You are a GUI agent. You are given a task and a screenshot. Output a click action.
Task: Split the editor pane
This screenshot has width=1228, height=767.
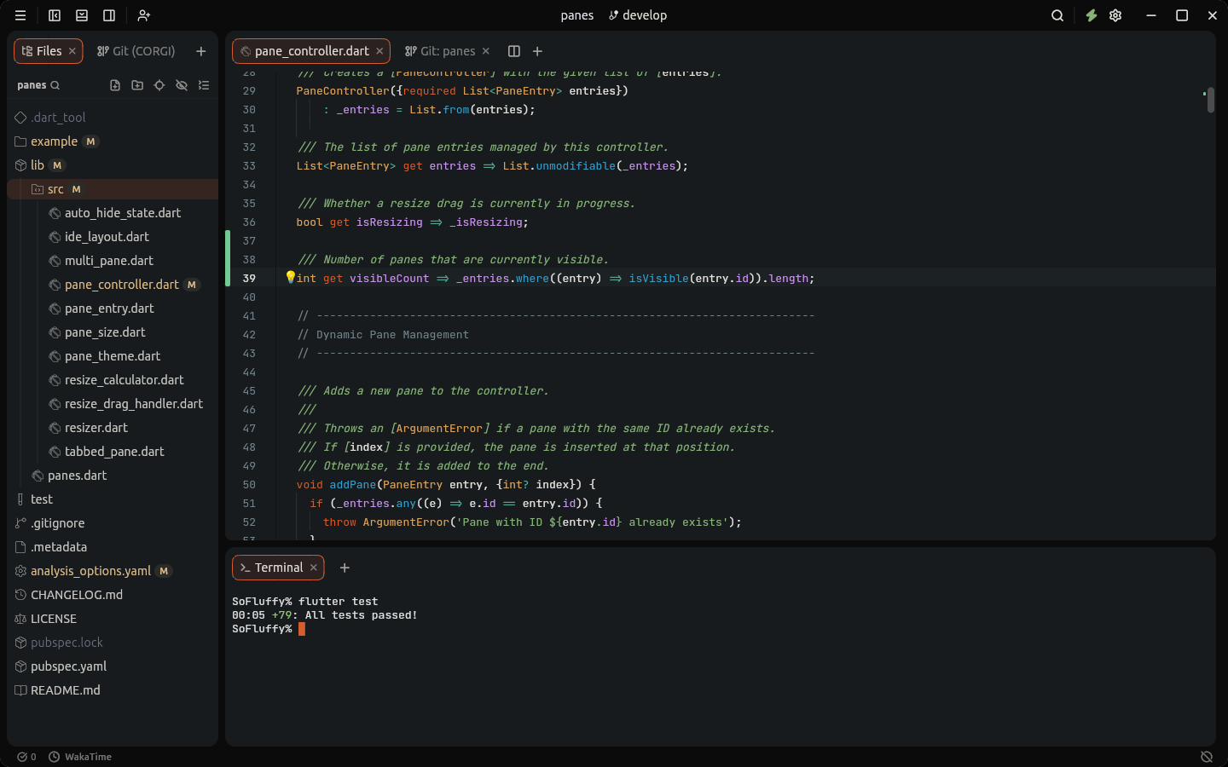[x=514, y=51]
